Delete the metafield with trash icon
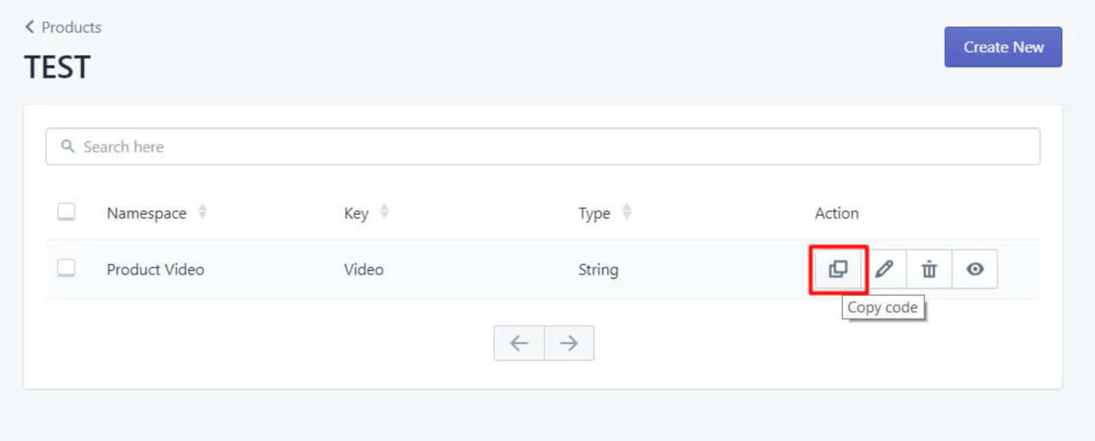Screen dimensions: 1095x441 [929, 269]
